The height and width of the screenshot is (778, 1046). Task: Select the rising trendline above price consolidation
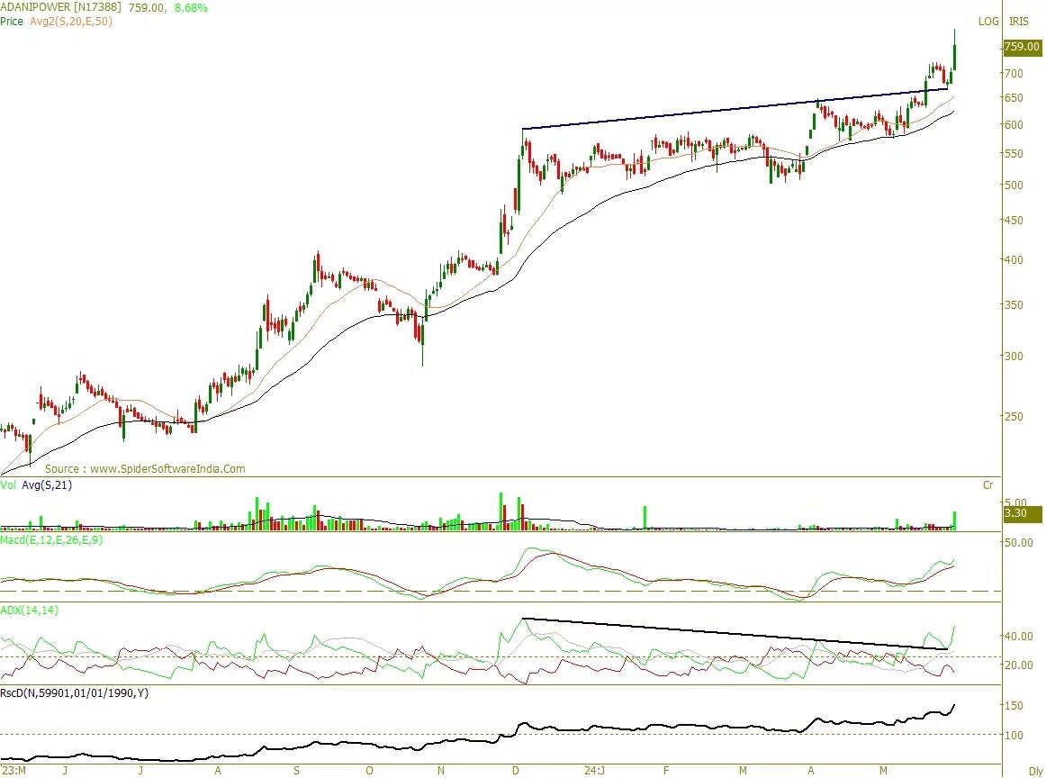[735, 109]
